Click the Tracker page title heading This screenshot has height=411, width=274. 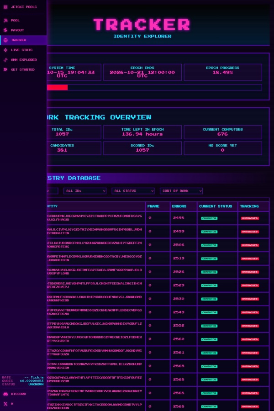142,25
